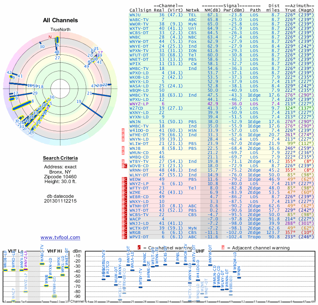Click the adjacent warning icon beside W41DO-D
The width and height of the screenshot is (318, 305).
tap(123, 131)
